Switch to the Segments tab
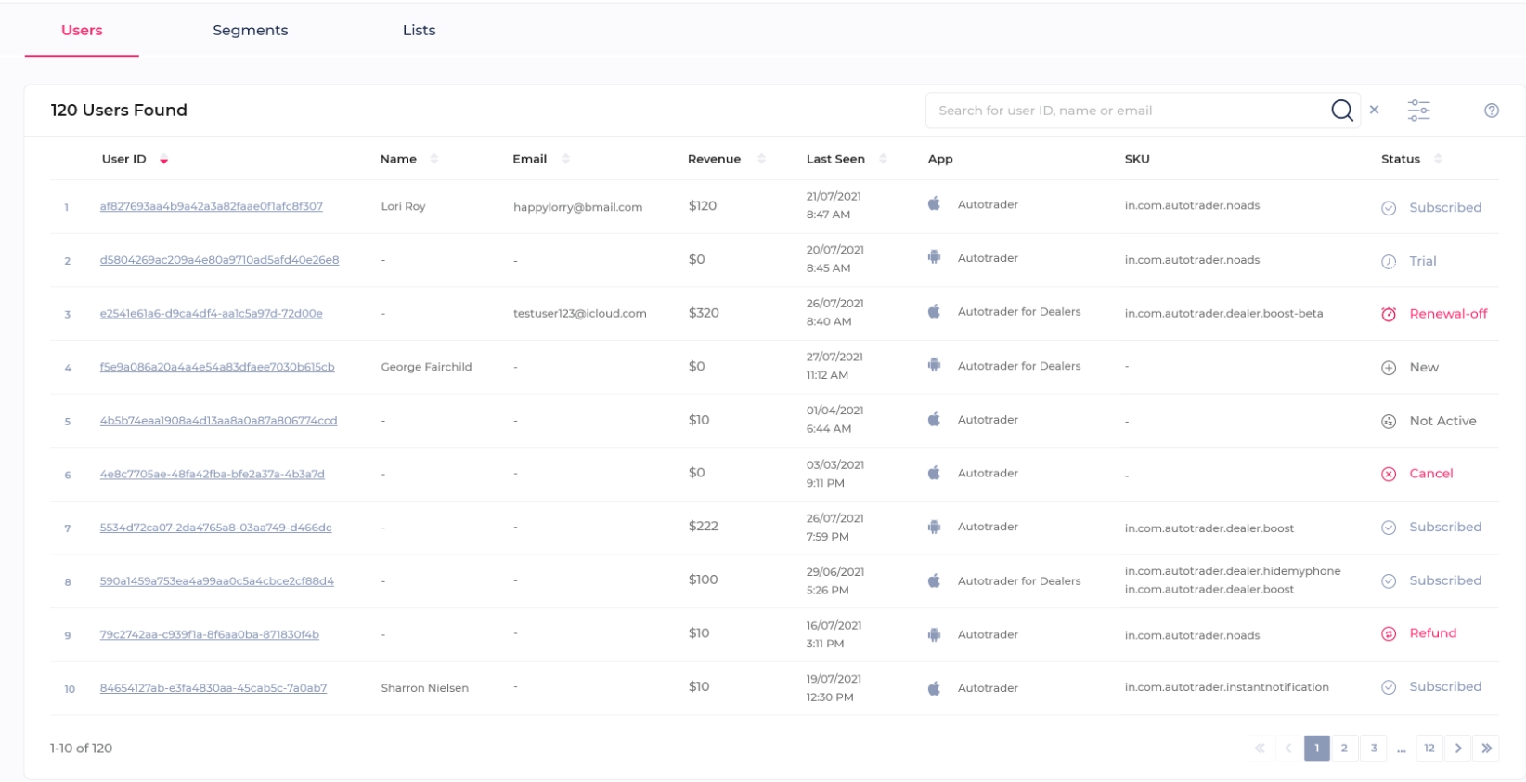 [x=250, y=31]
